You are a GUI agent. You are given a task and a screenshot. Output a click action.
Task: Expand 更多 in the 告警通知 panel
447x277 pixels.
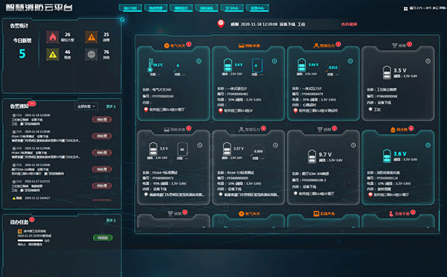pos(111,106)
